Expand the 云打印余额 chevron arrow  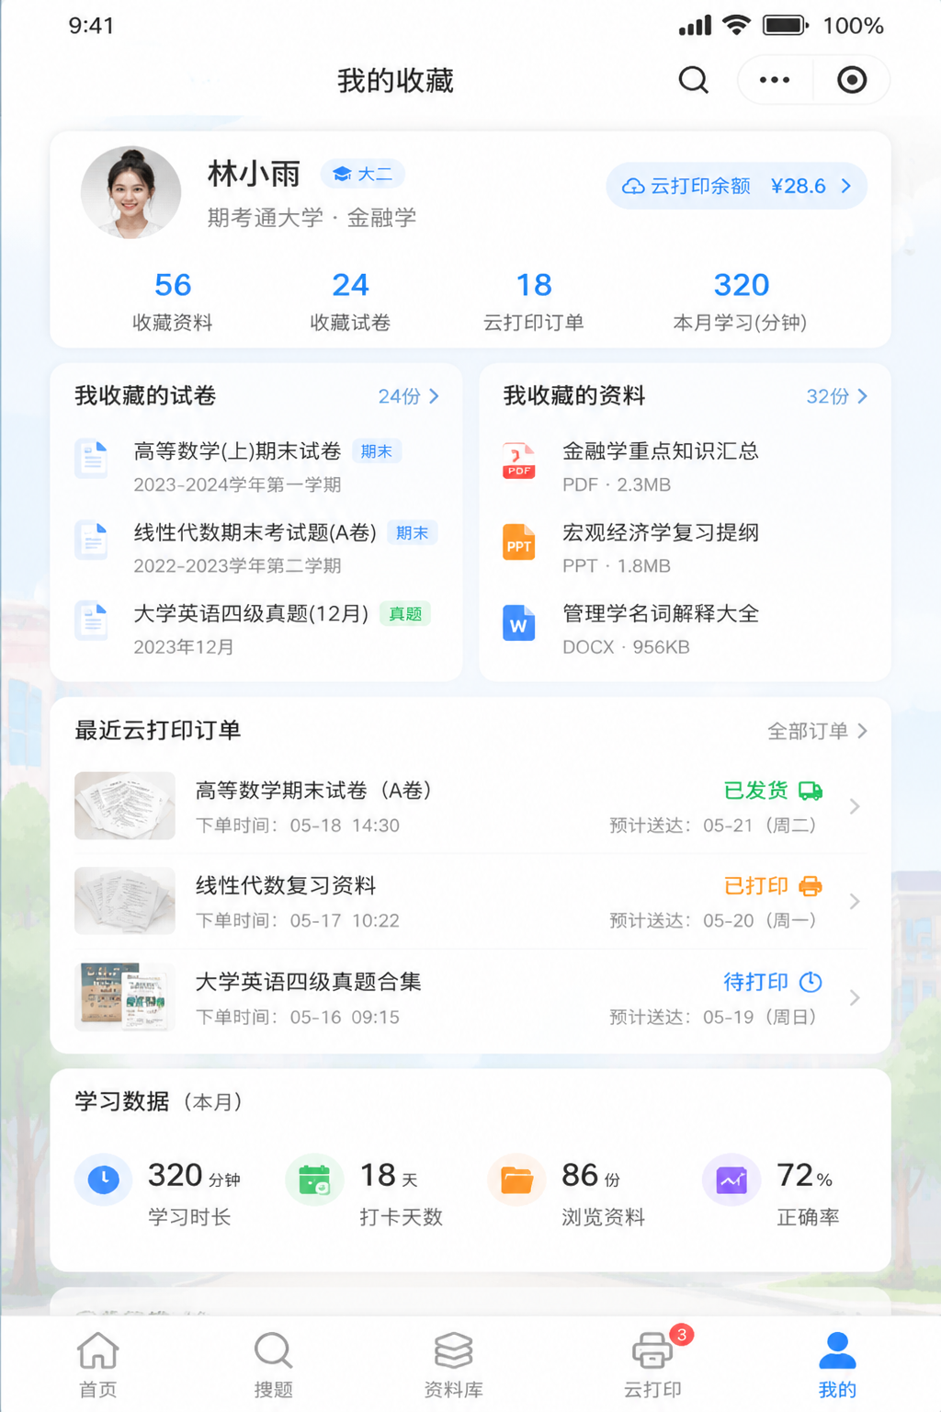846,187
